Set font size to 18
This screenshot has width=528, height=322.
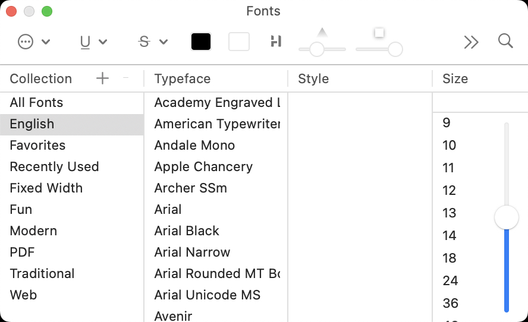click(x=450, y=258)
